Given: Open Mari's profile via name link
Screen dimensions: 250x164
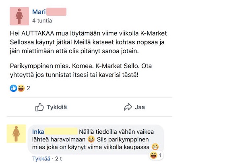Looking at the screenshot, I should [39, 12].
